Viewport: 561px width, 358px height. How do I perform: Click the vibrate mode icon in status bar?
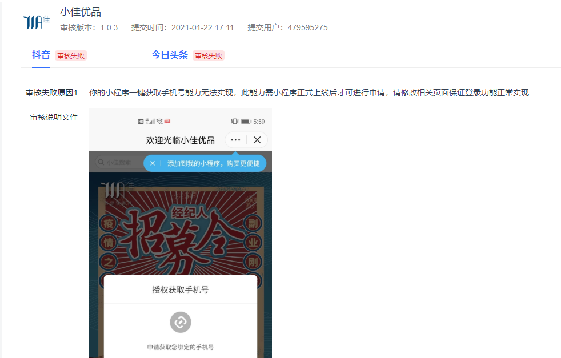tap(235, 122)
